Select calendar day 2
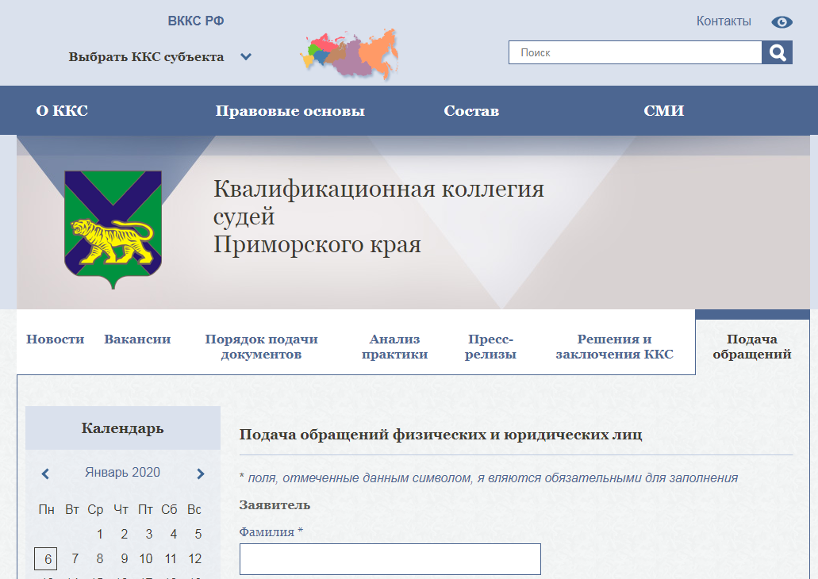 [124, 534]
